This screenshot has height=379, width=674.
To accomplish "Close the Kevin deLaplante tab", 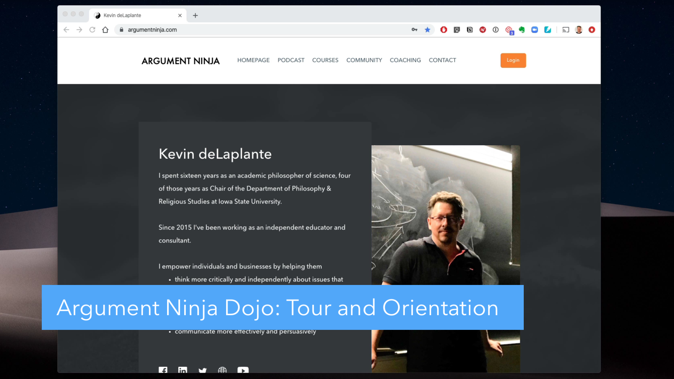I will pos(180,15).
